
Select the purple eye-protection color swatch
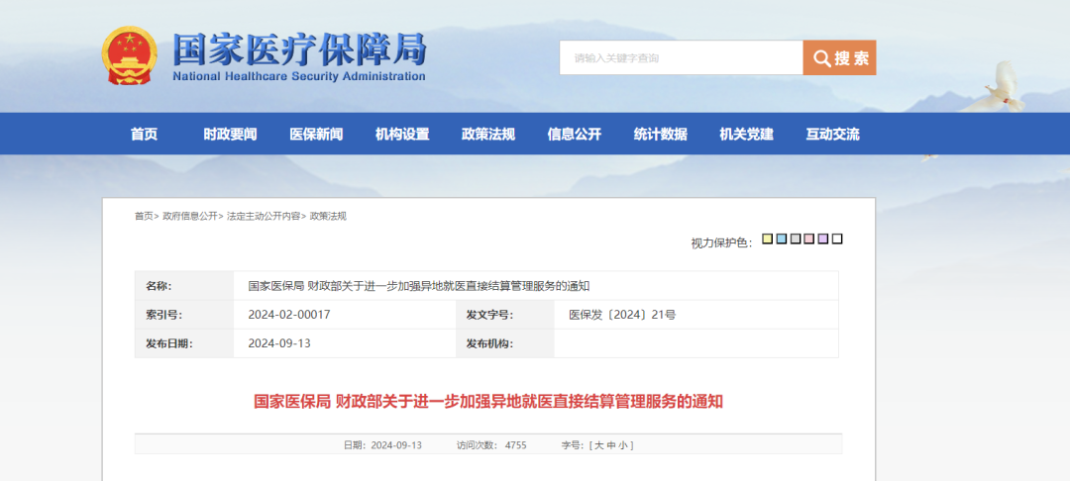(823, 239)
